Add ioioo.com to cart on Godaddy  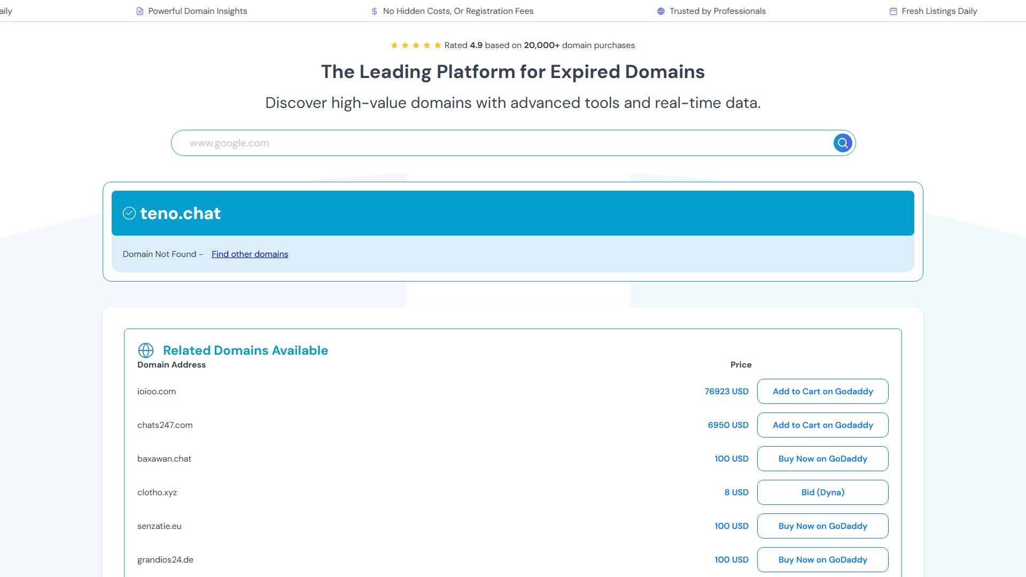[x=822, y=392]
